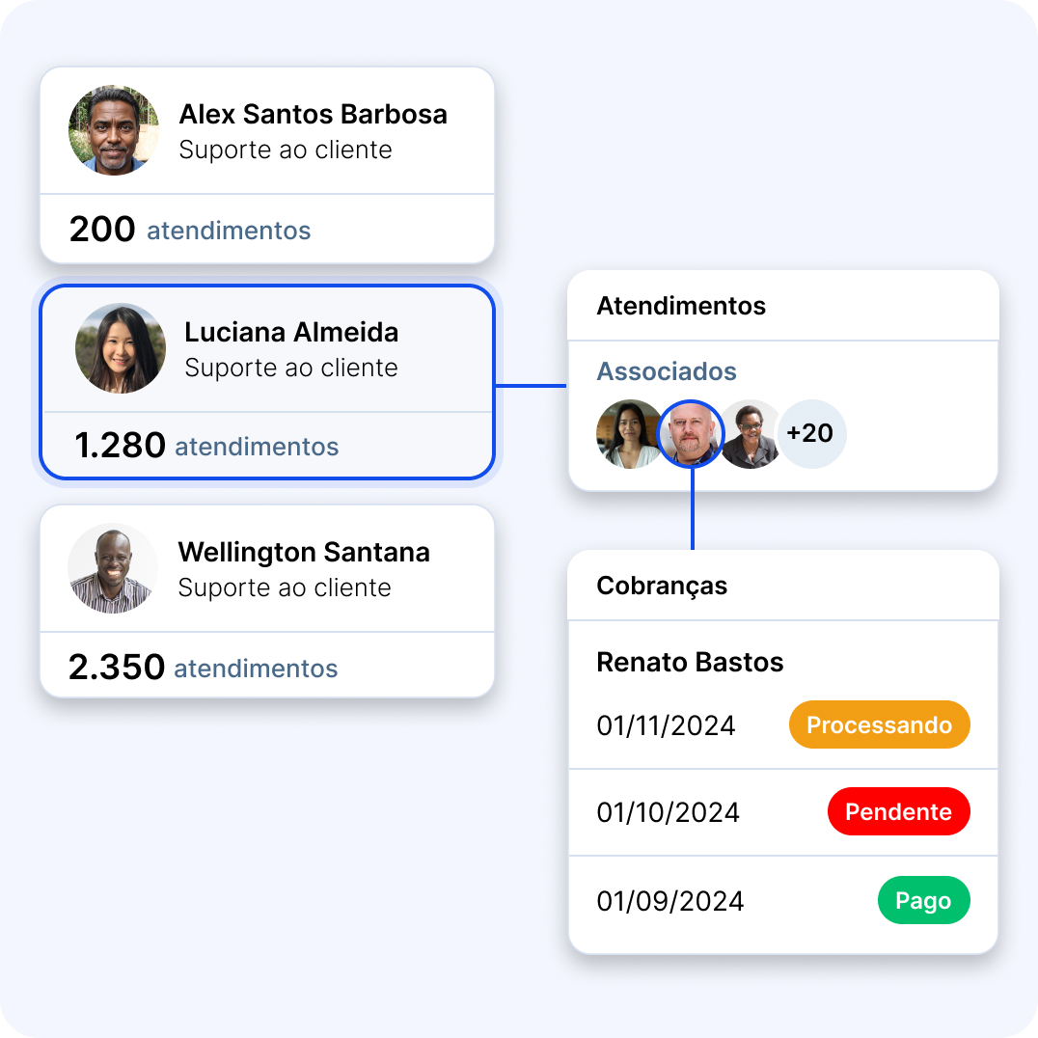
Task: Open the 01/10/2024 charge row
Action: 783,812
